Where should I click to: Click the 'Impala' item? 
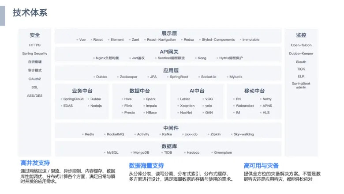point(151,106)
